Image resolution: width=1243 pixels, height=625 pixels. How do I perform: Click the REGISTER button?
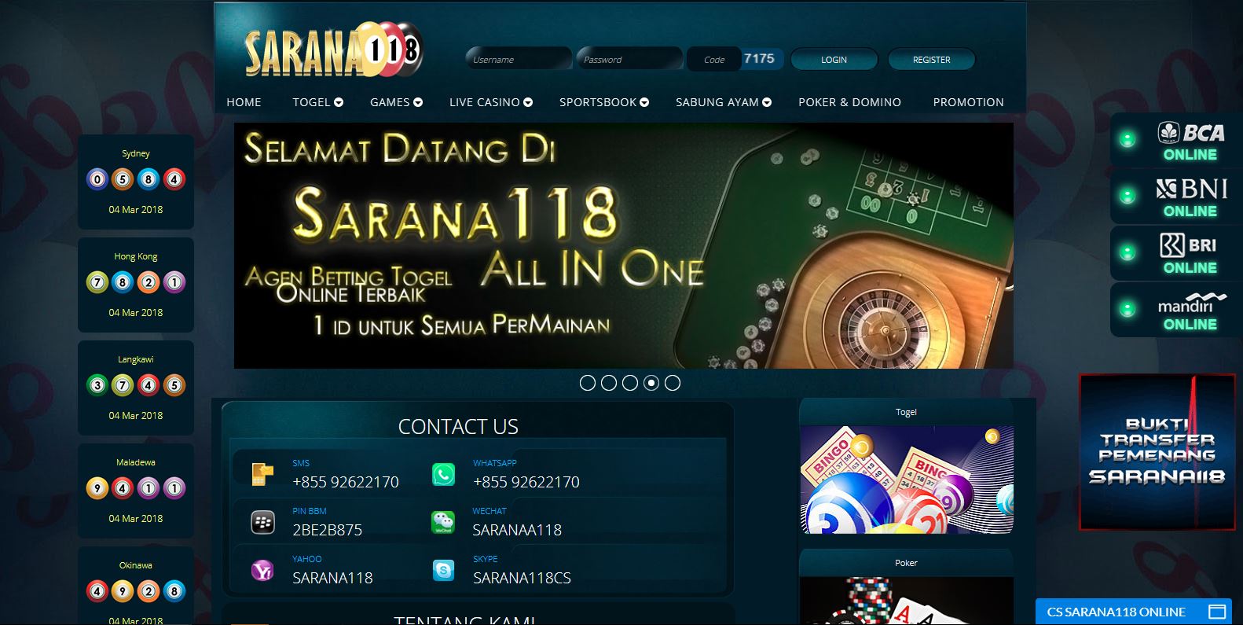[931, 60]
